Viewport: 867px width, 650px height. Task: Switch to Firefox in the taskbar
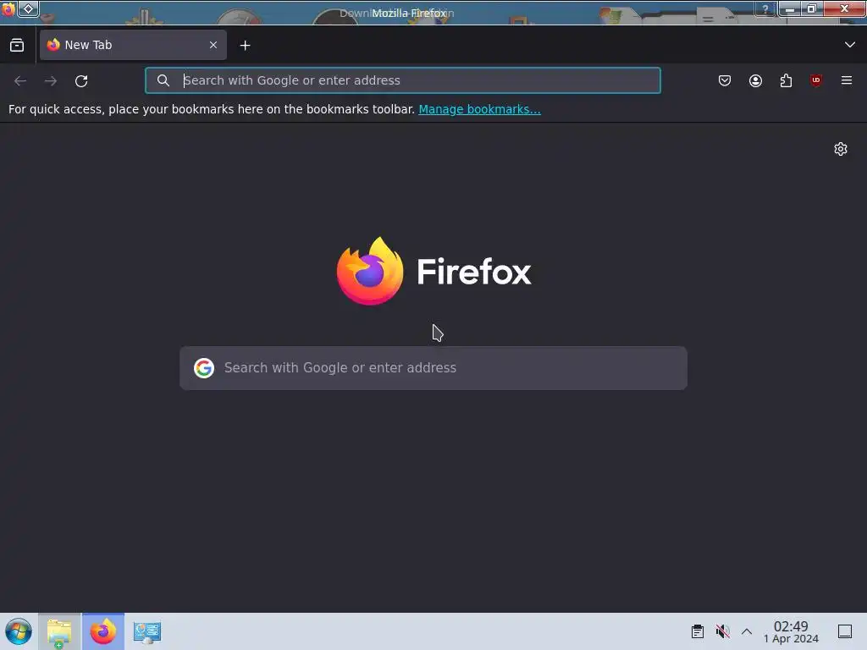[x=103, y=631]
